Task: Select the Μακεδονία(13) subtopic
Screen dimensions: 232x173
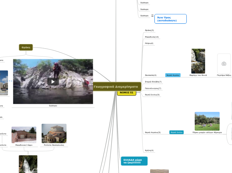Action: click(152, 37)
